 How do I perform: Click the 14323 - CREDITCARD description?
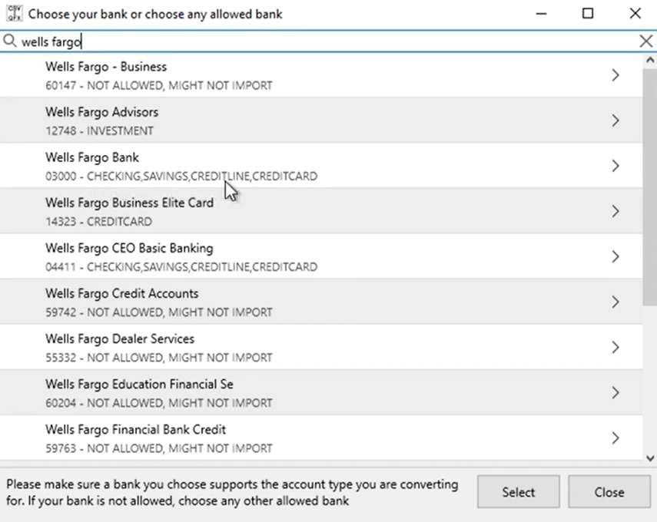point(98,221)
